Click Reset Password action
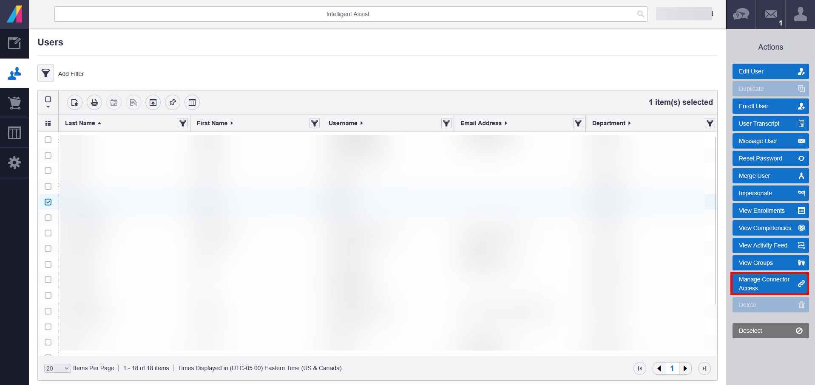Viewport: 815px width, 385px height. click(770, 158)
